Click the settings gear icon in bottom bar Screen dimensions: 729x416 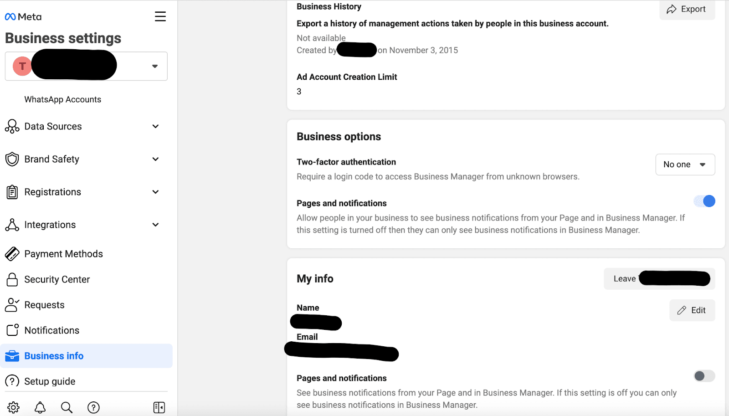[14, 407]
